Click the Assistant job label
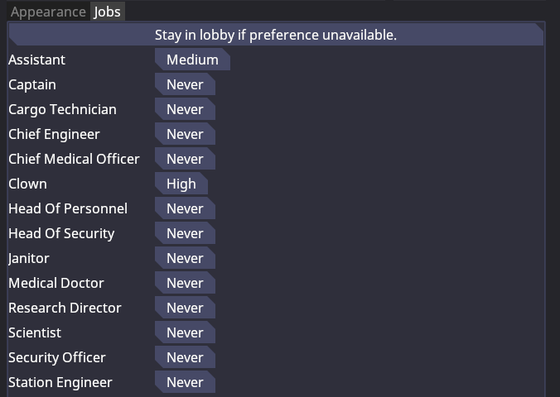 [36, 60]
